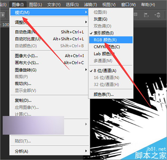Click the square icon in the options bar
The height and width of the screenshot is (160, 167).
(x=136, y=14)
